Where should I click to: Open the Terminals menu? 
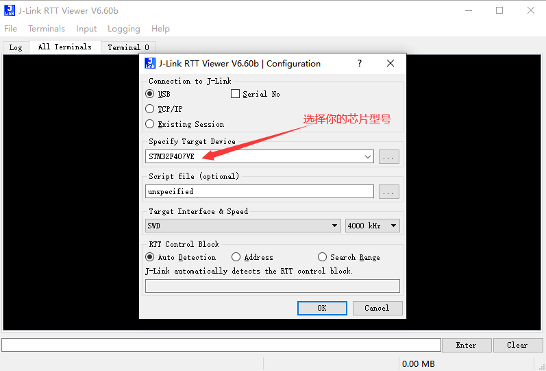click(x=47, y=29)
